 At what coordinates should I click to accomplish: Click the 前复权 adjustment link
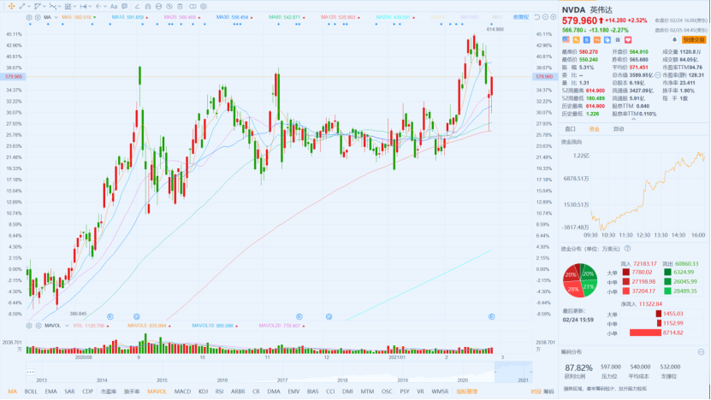tap(521, 17)
